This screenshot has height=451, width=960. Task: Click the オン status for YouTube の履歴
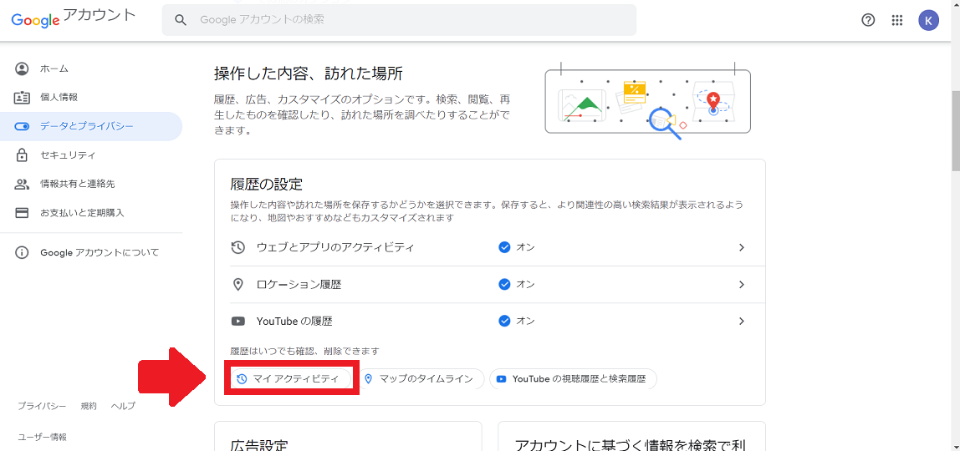click(525, 321)
